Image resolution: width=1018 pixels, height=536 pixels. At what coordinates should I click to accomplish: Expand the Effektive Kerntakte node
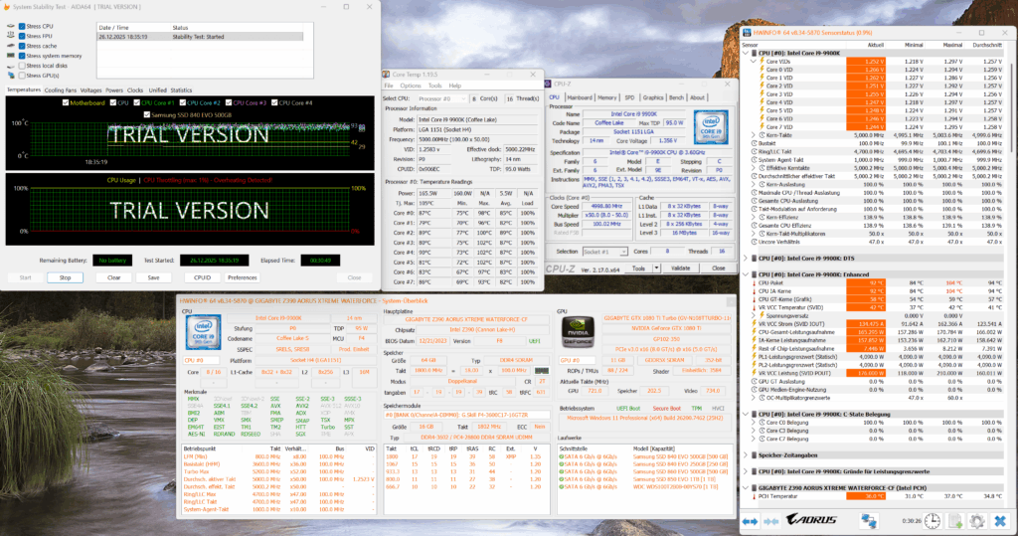[x=754, y=168]
